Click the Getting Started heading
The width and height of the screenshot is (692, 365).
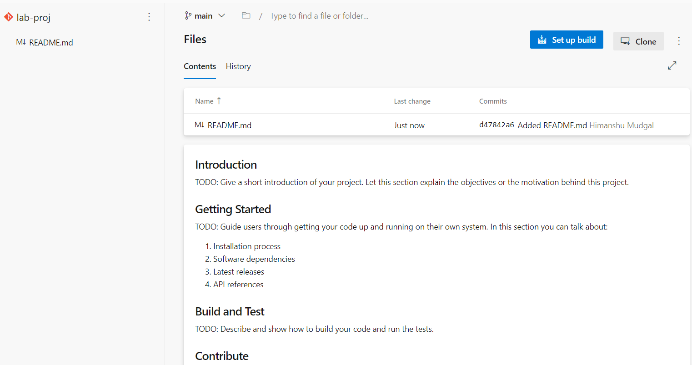coord(233,209)
